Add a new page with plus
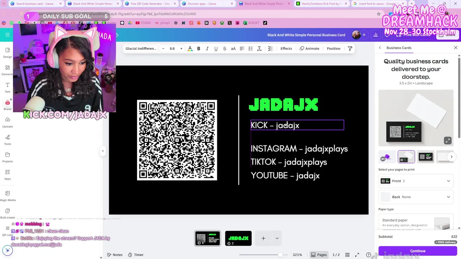This screenshot has width=461, height=259. point(263,238)
